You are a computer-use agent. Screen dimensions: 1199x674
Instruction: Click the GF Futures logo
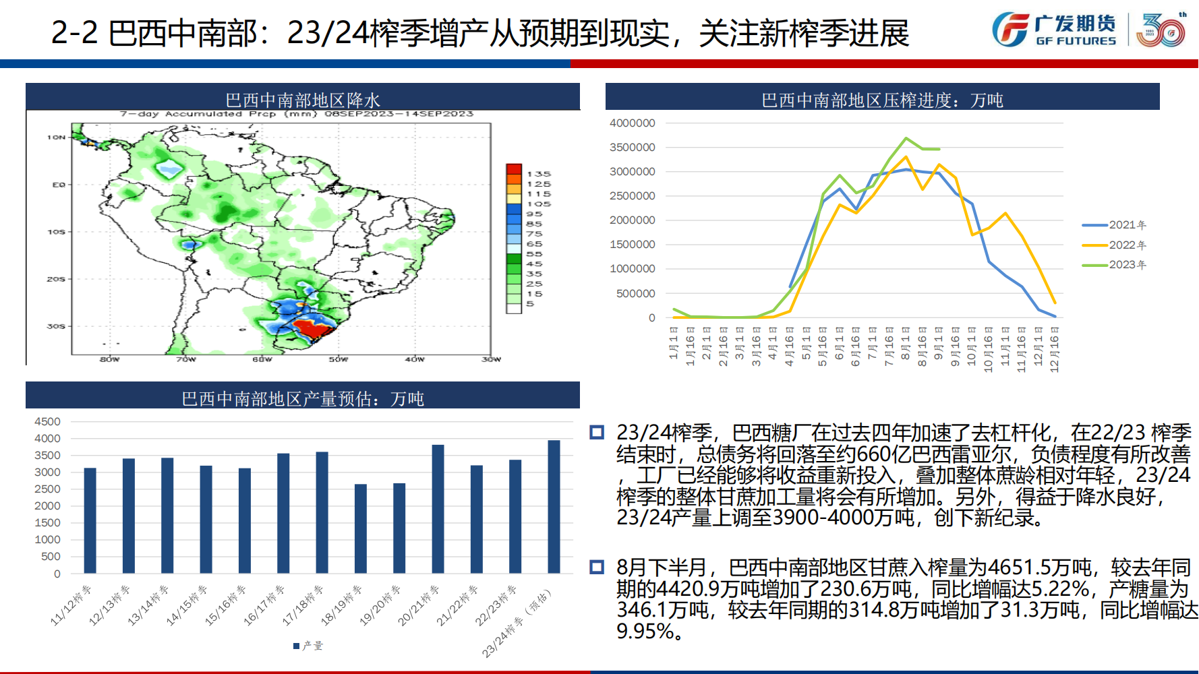point(1054,30)
